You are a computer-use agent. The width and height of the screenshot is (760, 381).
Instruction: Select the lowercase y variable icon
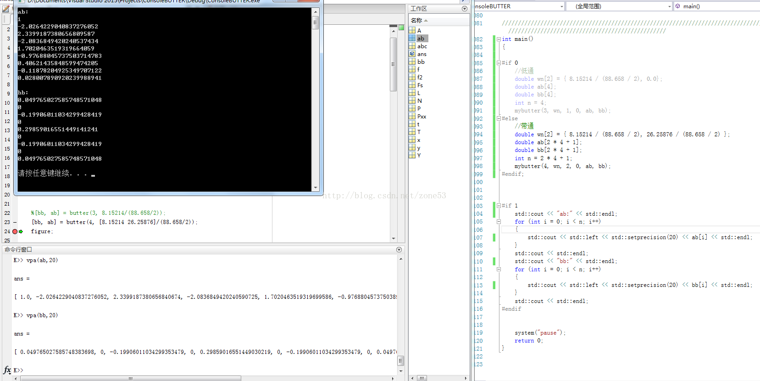[x=412, y=147]
